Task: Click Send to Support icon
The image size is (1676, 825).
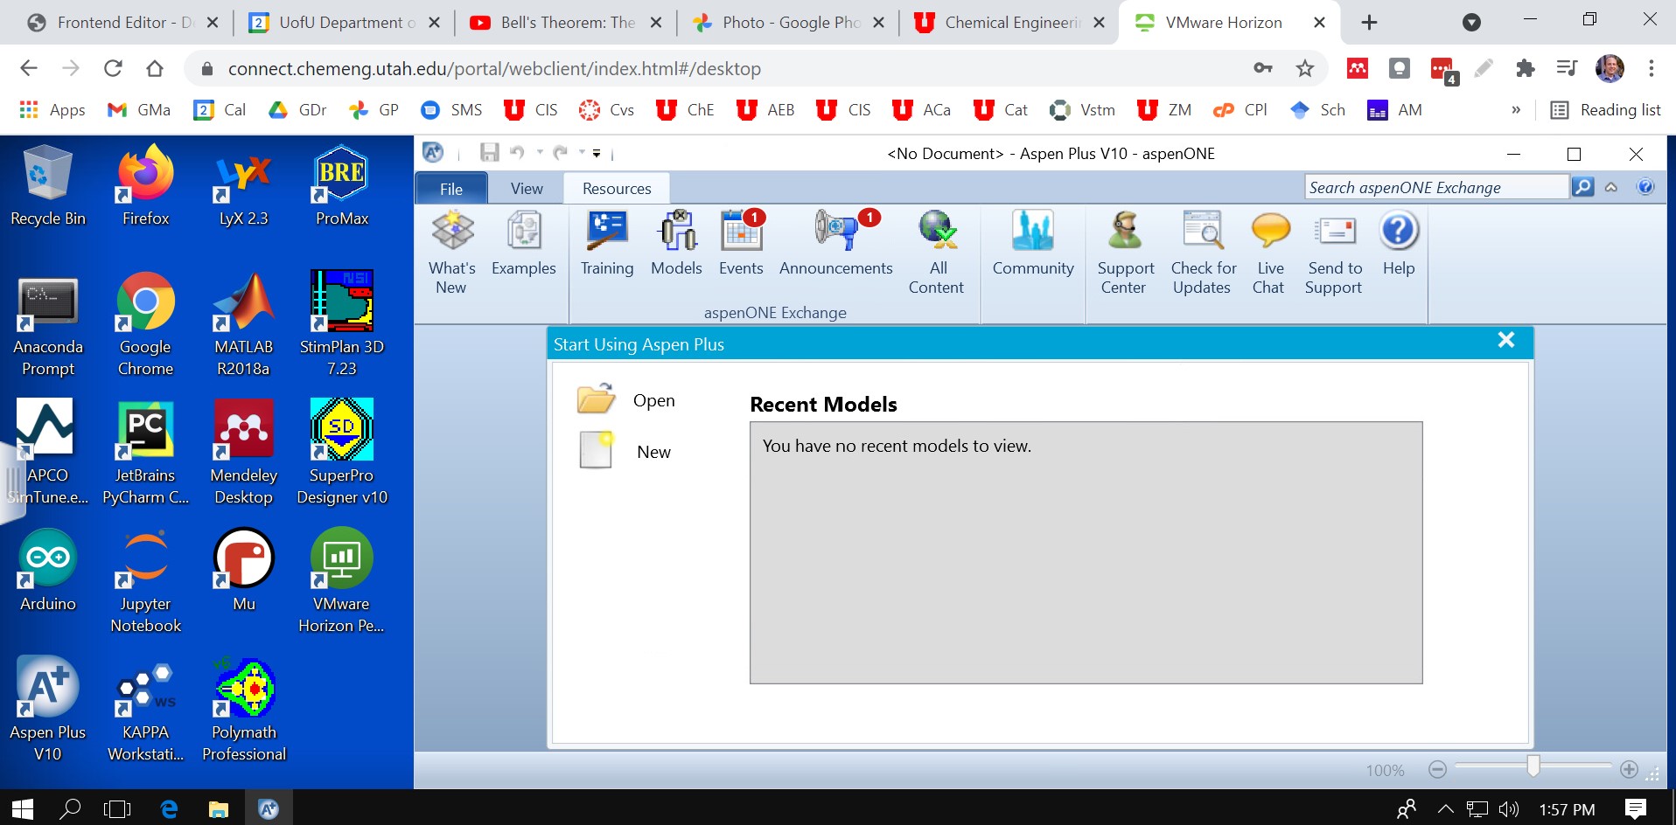Action: click(x=1335, y=253)
